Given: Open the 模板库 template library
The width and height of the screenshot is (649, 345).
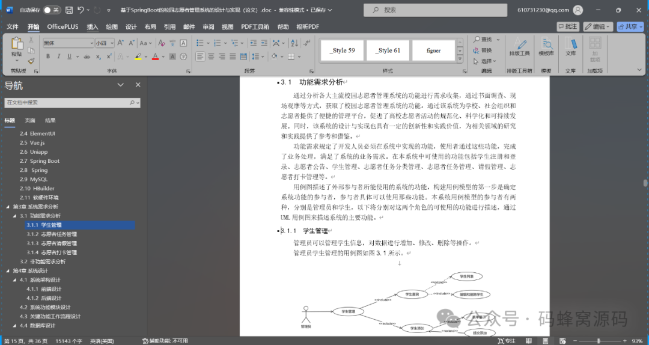Looking at the screenshot, I should (546, 47).
